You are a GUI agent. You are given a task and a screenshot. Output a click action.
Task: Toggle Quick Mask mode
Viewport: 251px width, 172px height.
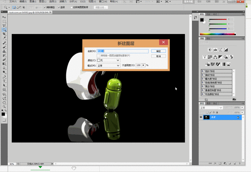coord(4,120)
